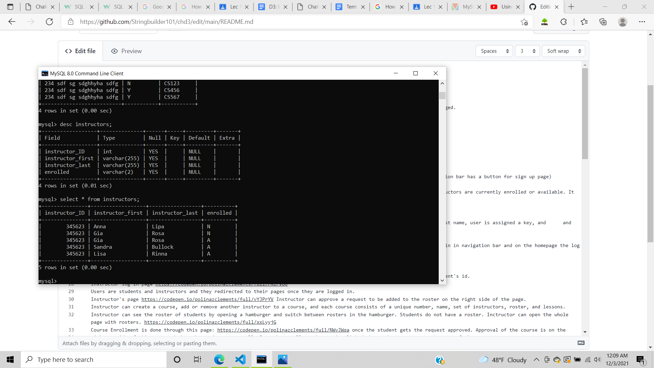This screenshot has width=654, height=368.
Task: Click the browser extensions puzzle icon
Action: tap(563, 22)
